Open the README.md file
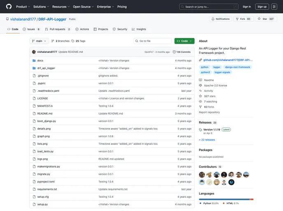 click(x=45, y=114)
